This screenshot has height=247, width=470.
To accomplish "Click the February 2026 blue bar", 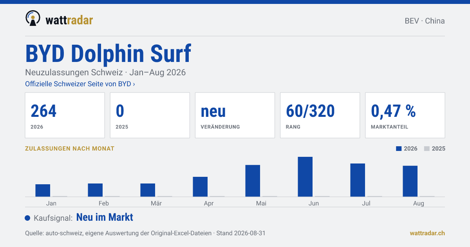I will 95,190.
